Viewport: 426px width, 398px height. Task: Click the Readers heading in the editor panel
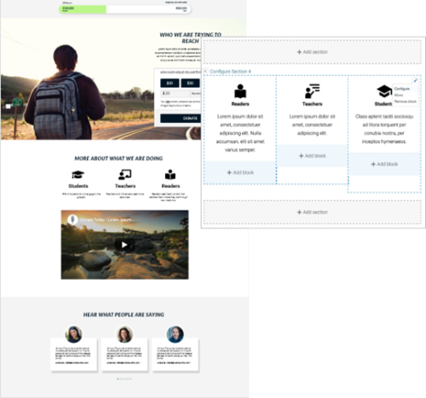[240, 104]
